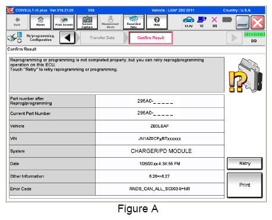Click the greyed-out next step arrow
This screenshot has width=272, height=220.
coord(234,37)
